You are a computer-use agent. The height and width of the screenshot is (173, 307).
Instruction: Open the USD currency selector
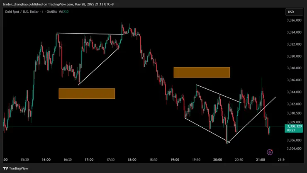[294, 12]
